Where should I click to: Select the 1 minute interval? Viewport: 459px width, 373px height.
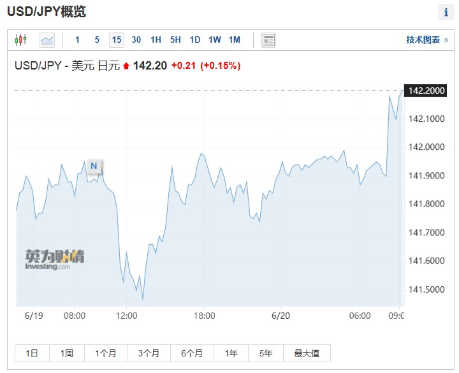coord(77,40)
